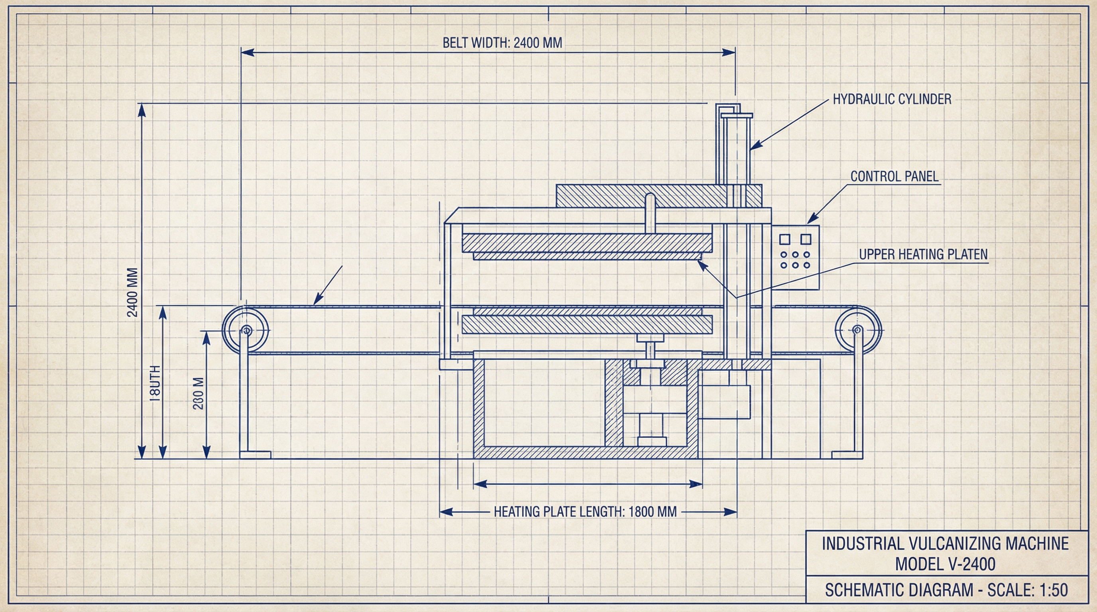The width and height of the screenshot is (1097, 612).
Task: Click the BELT WIDTH: 2400 MM dimension text
Action: click(502, 43)
